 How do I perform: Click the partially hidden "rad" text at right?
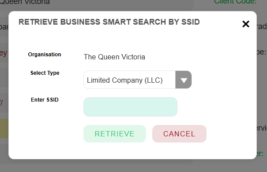tap(262, 26)
